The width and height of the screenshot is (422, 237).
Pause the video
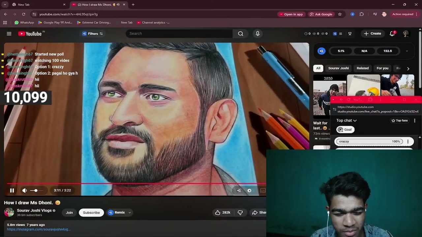pos(12,190)
